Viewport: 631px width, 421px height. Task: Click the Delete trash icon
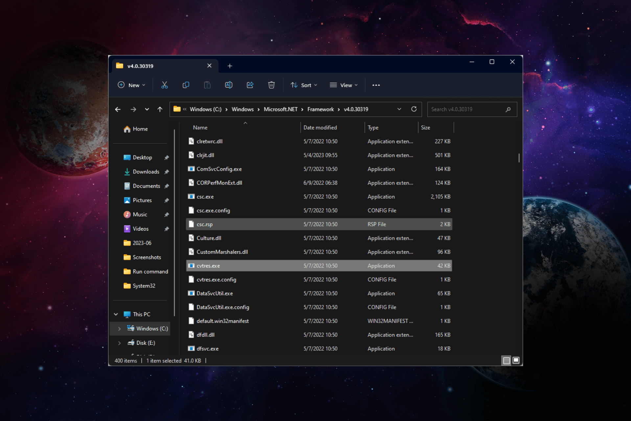pyautogui.click(x=271, y=85)
